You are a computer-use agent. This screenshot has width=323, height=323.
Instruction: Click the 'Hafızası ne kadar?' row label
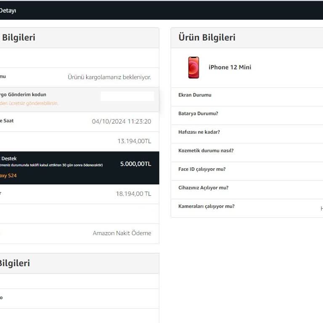pos(199,132)
